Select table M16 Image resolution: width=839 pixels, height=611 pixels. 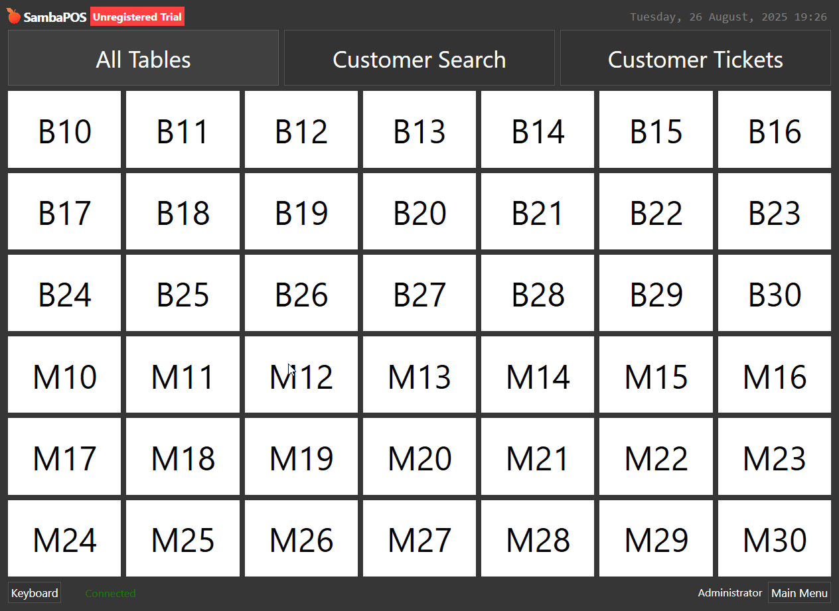point(774,375)
